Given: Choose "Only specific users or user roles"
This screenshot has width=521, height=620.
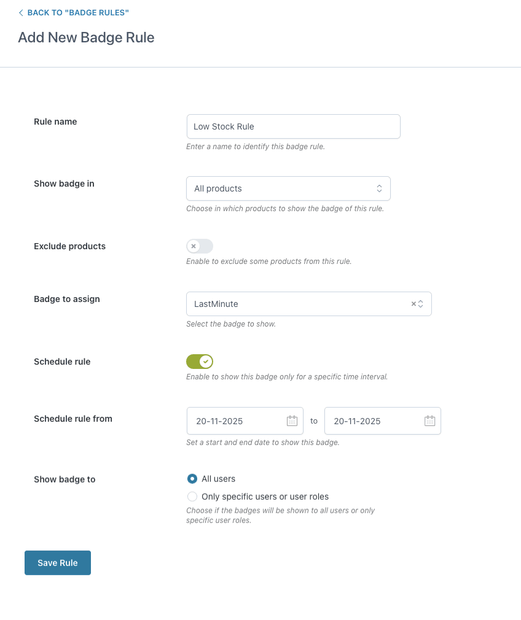Looking at the screenshot, I should pyautogui.click(x=192, y=497).
